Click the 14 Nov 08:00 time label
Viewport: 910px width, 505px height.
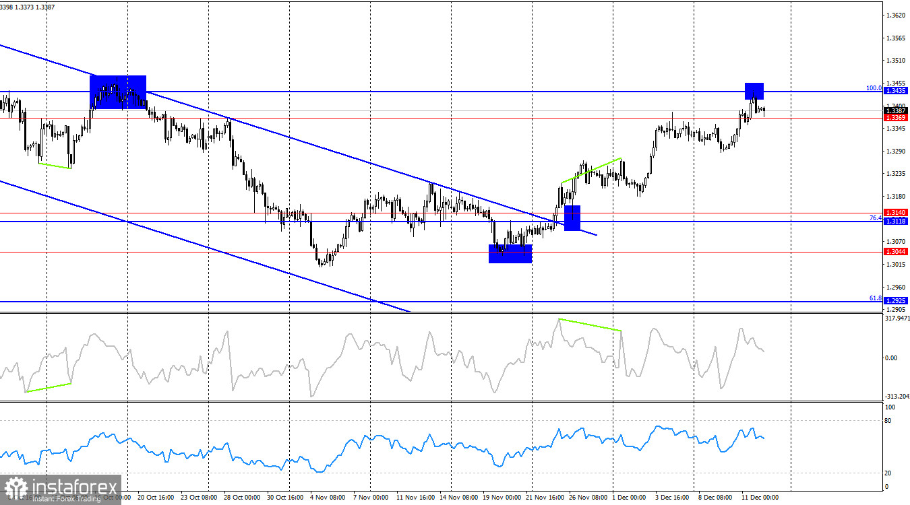click(x=458, y=498)
